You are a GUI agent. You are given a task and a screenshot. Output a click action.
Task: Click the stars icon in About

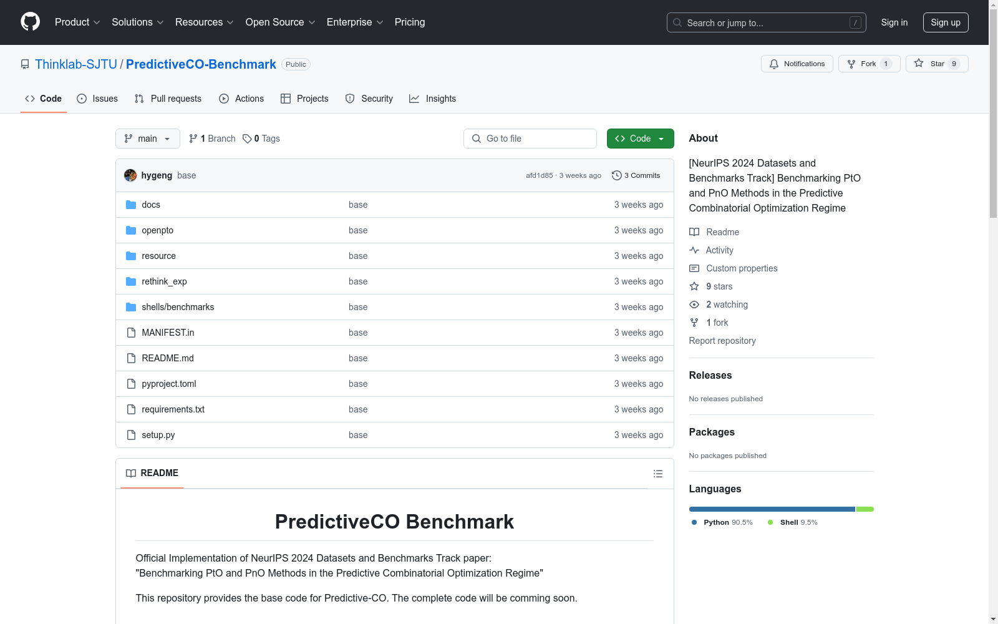click(x=694, y=286)
